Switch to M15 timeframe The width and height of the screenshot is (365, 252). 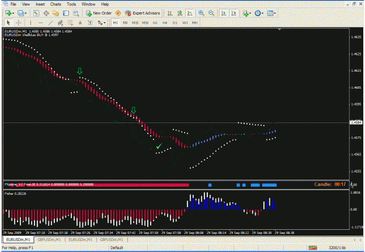coord(135,23)
